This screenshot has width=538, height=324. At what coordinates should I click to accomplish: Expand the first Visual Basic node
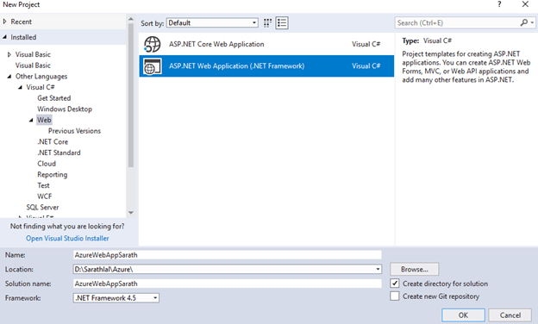[9, 54]
